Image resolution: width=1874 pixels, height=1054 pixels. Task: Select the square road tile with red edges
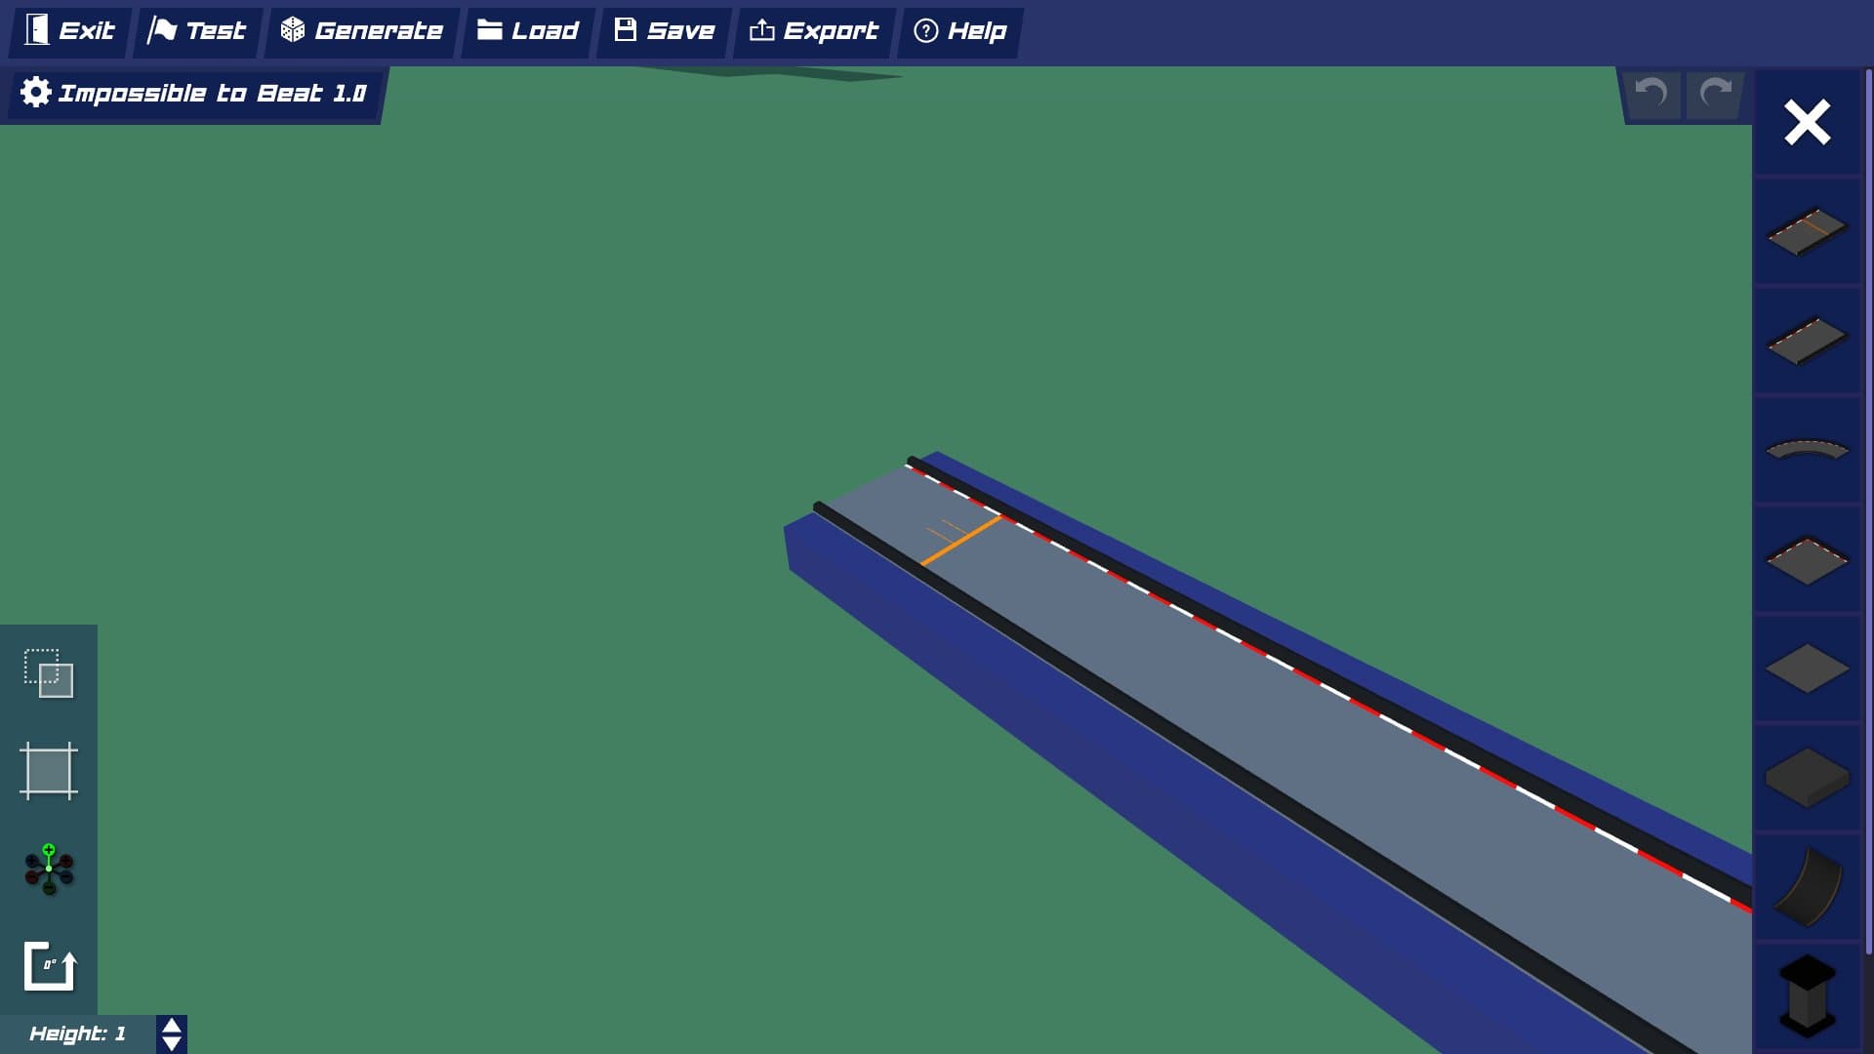coord(1807,559)
